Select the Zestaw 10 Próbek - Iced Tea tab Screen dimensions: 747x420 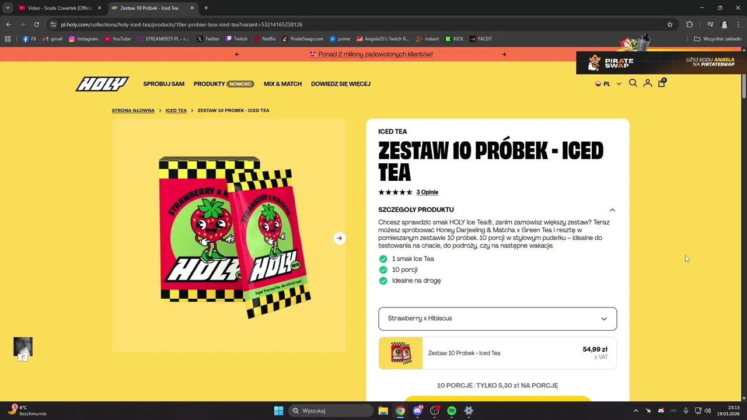pyautogui.click(x=152, y=8)
